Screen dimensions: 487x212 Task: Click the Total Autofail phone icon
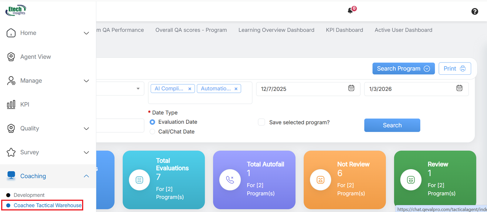coord(230,180)
